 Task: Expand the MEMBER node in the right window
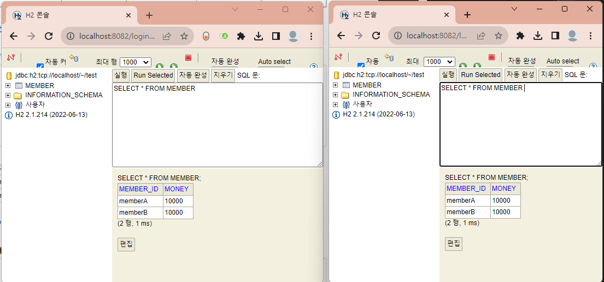pos(336,85)
